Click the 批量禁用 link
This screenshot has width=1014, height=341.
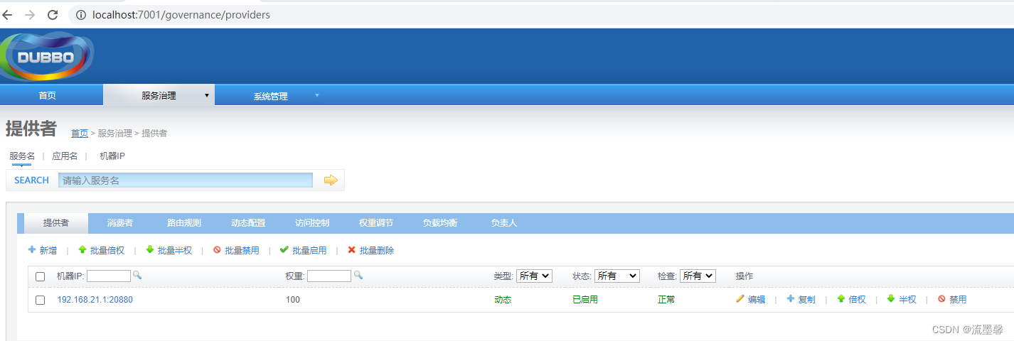242,251
